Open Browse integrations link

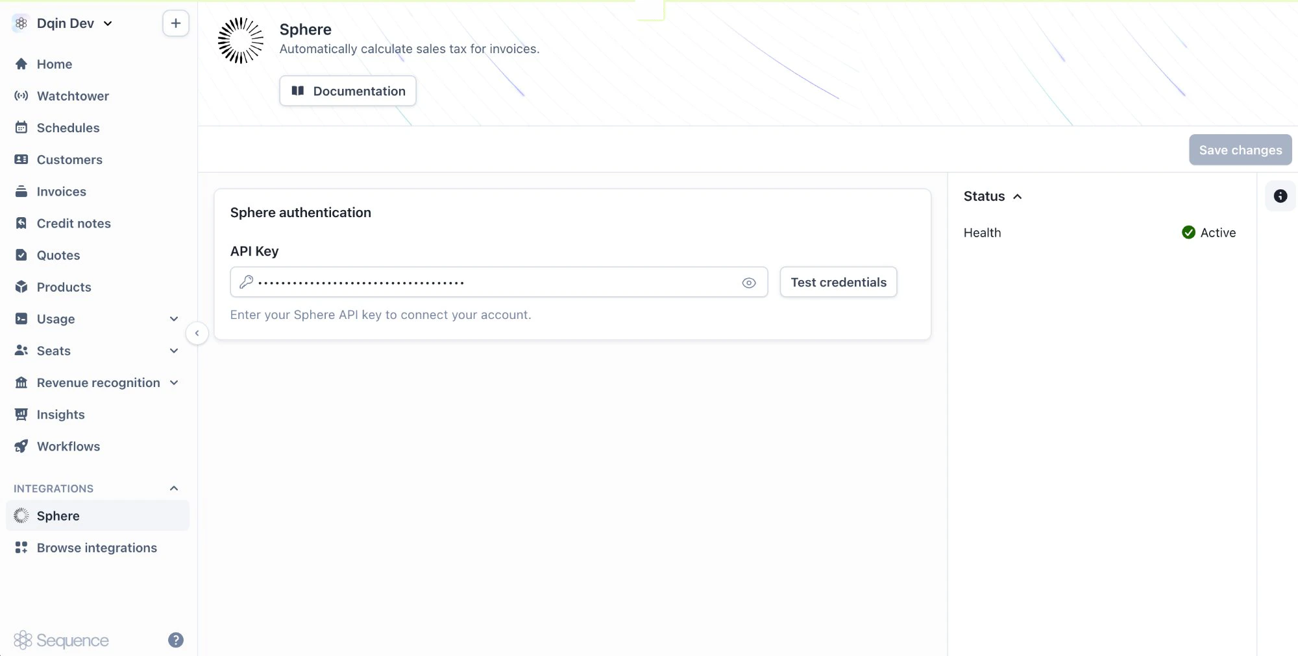[x=97, y=547]
